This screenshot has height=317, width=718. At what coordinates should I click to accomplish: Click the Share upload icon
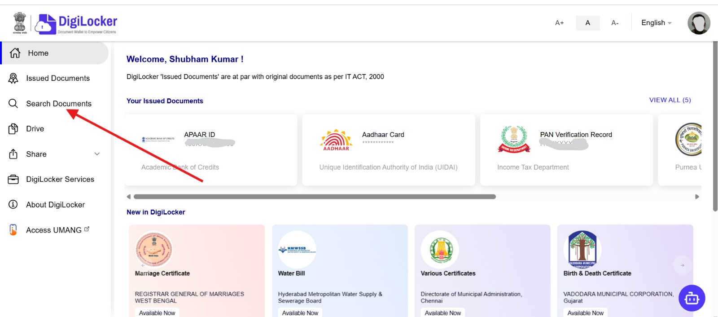pos(13,154)
